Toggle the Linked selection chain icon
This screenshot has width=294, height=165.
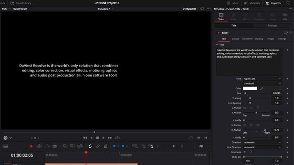[x=98, y=146]
